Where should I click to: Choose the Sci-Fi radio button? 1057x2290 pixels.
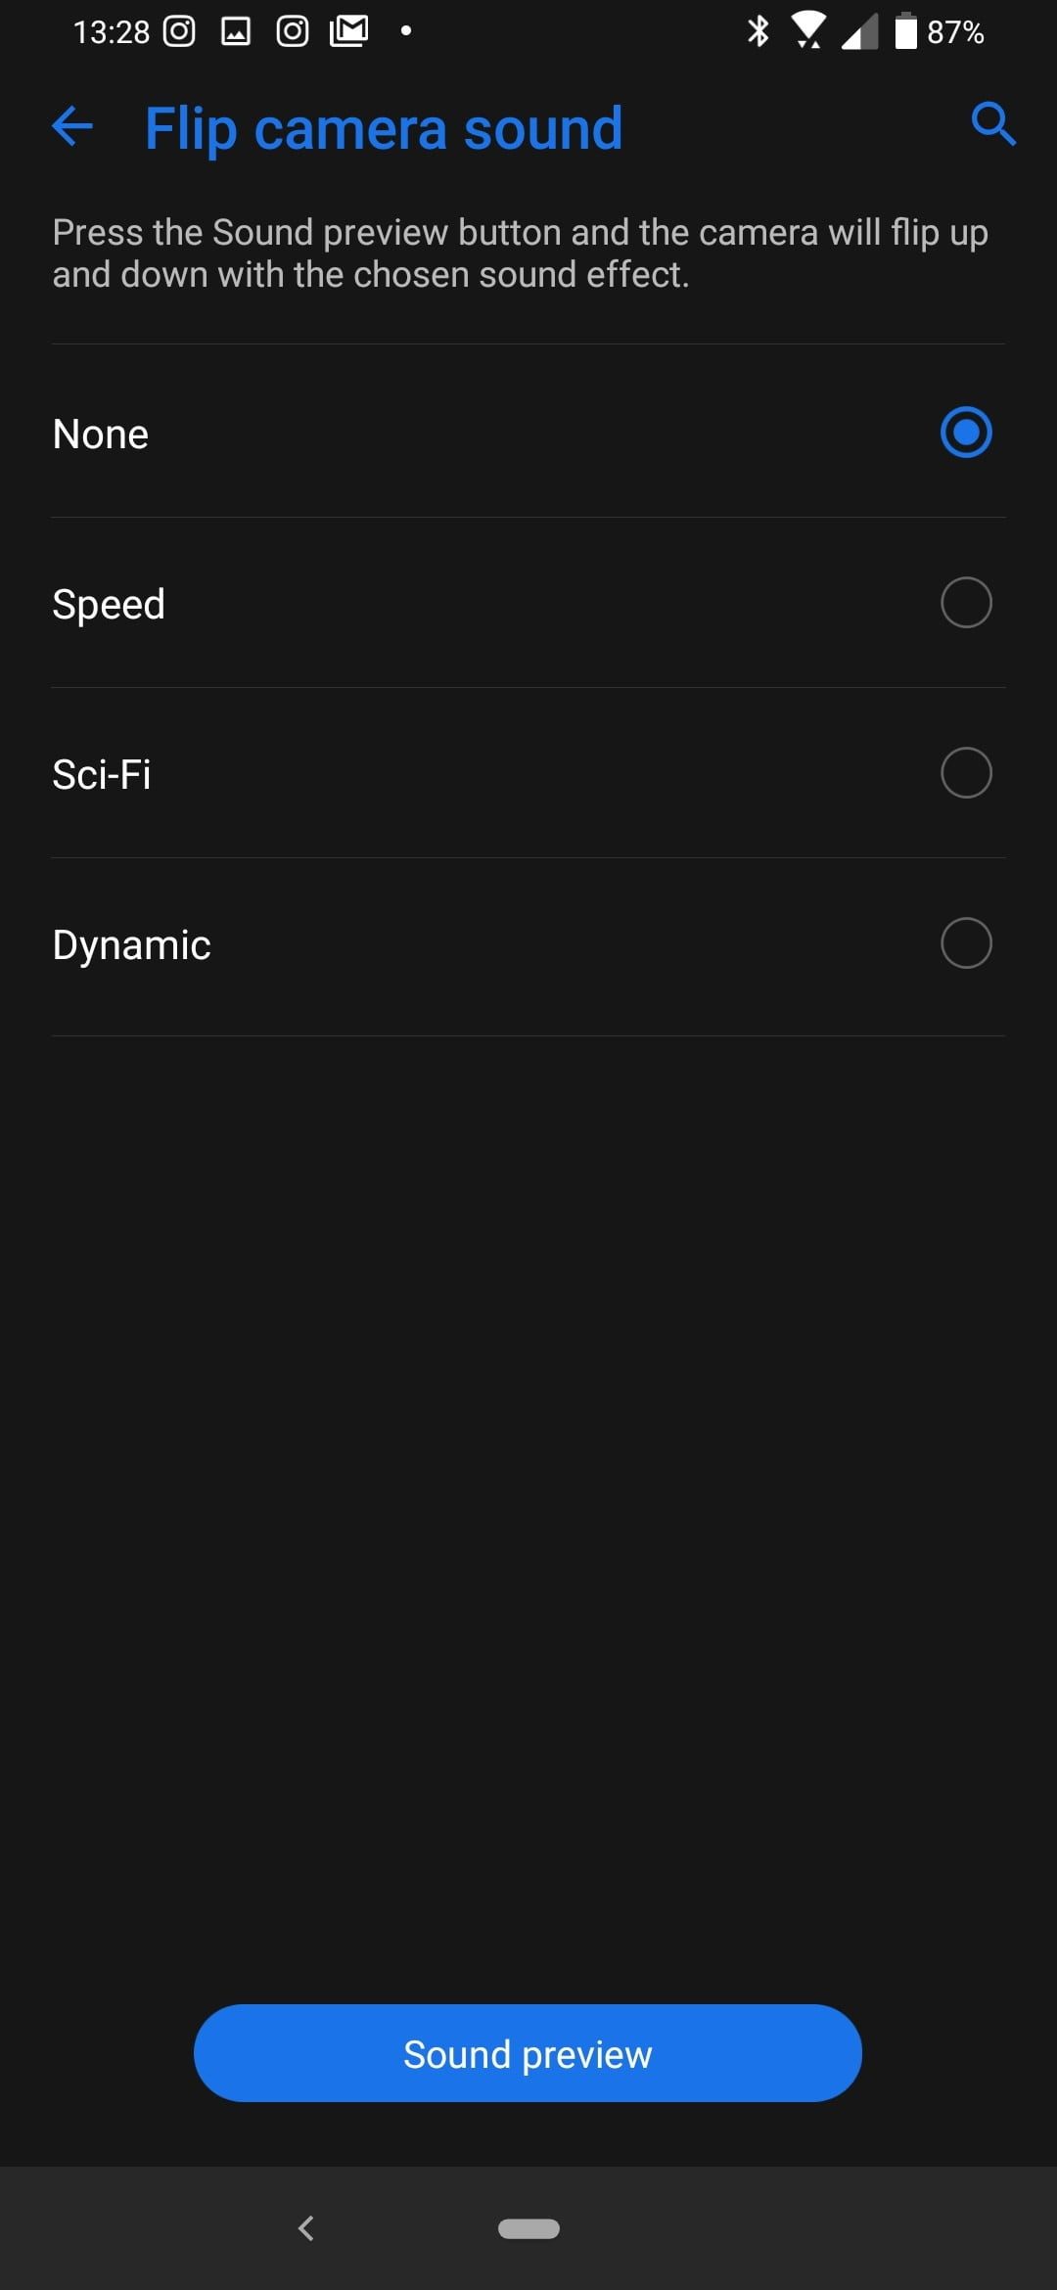click(966, 773)
